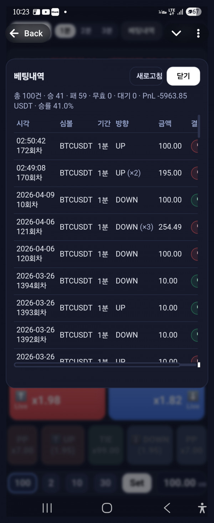Close the betting history with 닫기
214x523 pixels.
pyautogui.click(x=183, y=76)
